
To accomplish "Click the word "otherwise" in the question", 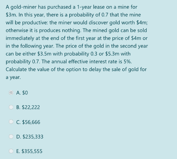I will [x=17, y=30].
